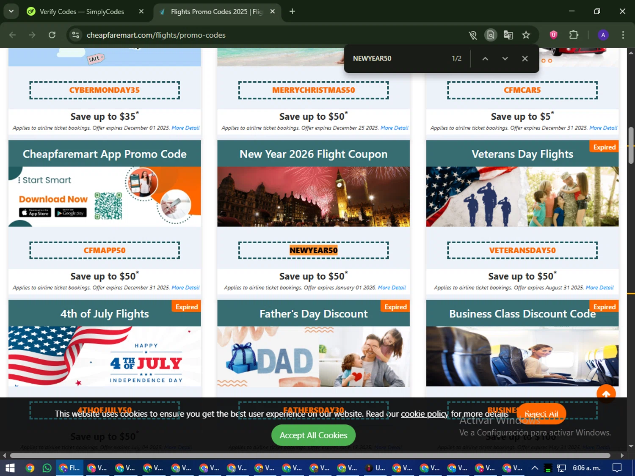Click the Veterans Day Flights image
Image resolution: width=635 pixels, height=476 pixels.
pyautogui.click(x=522, y=196)
